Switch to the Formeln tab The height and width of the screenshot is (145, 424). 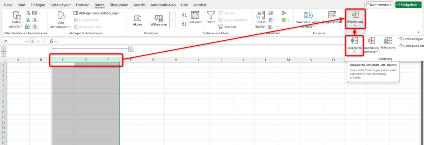pos(82,5)
